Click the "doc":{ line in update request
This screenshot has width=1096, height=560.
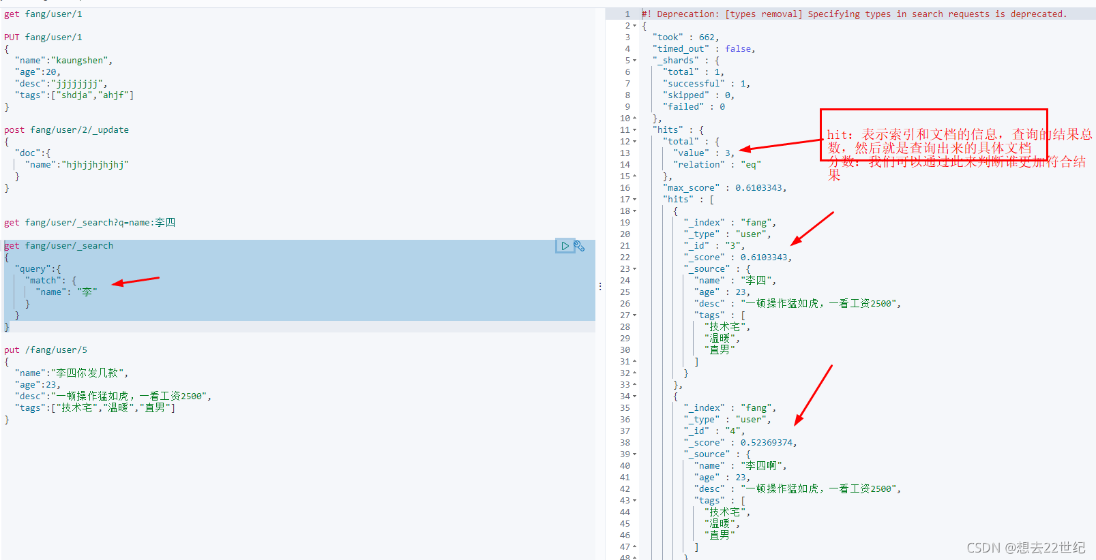pos(33,153)
